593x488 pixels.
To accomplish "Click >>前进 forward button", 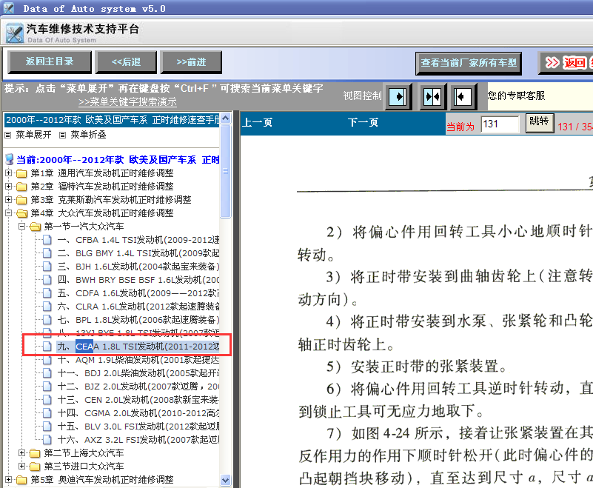I will [x=191, y=61].
